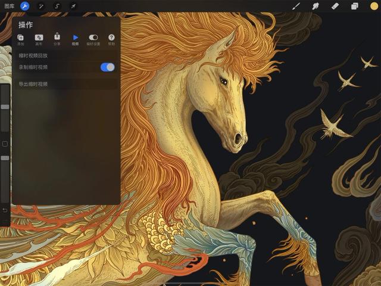Adjust the brush size sidebar slider
Viewport: 381px width, 286px height.
5,107
